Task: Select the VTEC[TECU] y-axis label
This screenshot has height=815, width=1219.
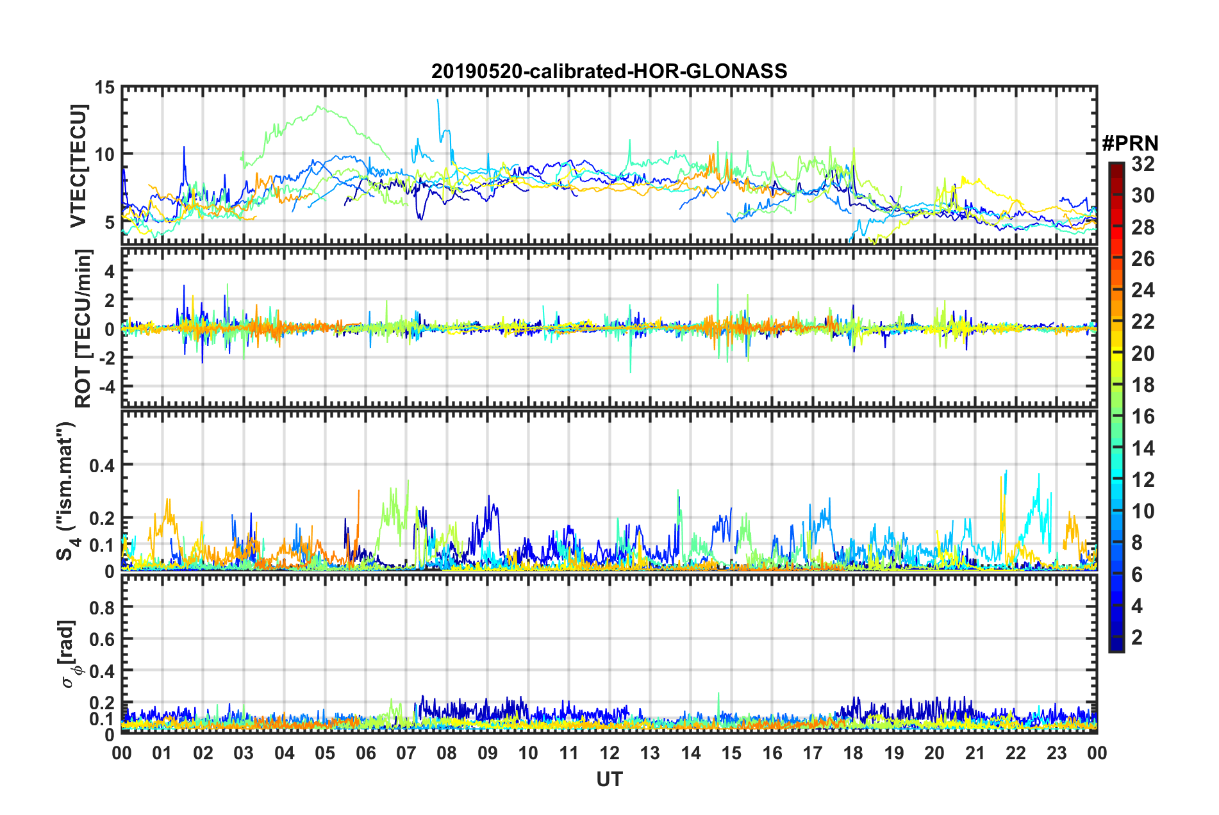Action: (x=78, y=166)
